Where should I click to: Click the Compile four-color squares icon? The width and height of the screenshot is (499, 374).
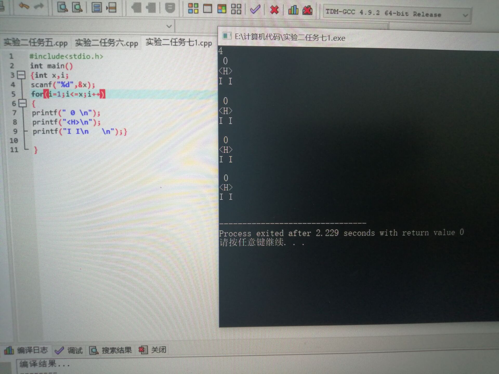[x=193, y=9]
